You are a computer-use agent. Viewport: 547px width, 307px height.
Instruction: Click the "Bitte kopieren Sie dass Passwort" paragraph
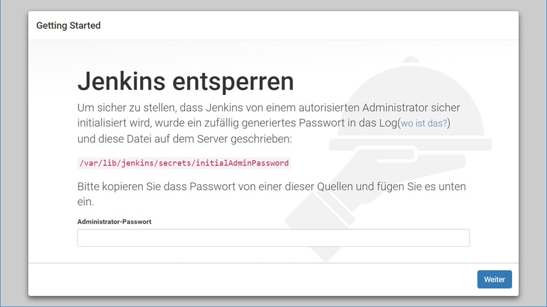pyautogui.click(x=271, y=194)
